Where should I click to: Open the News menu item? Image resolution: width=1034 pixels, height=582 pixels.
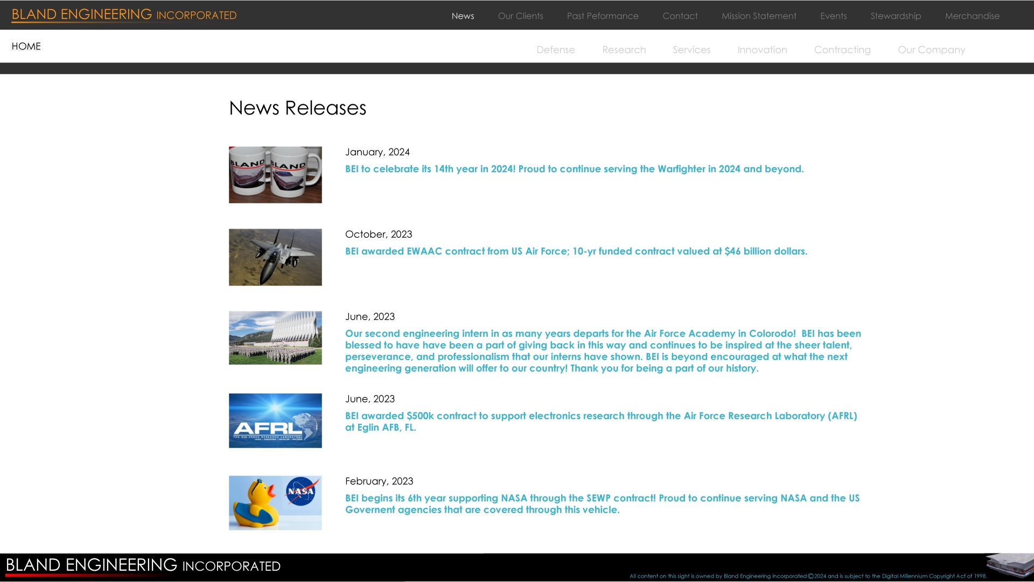pyautogui.click(x=463, y=16)
